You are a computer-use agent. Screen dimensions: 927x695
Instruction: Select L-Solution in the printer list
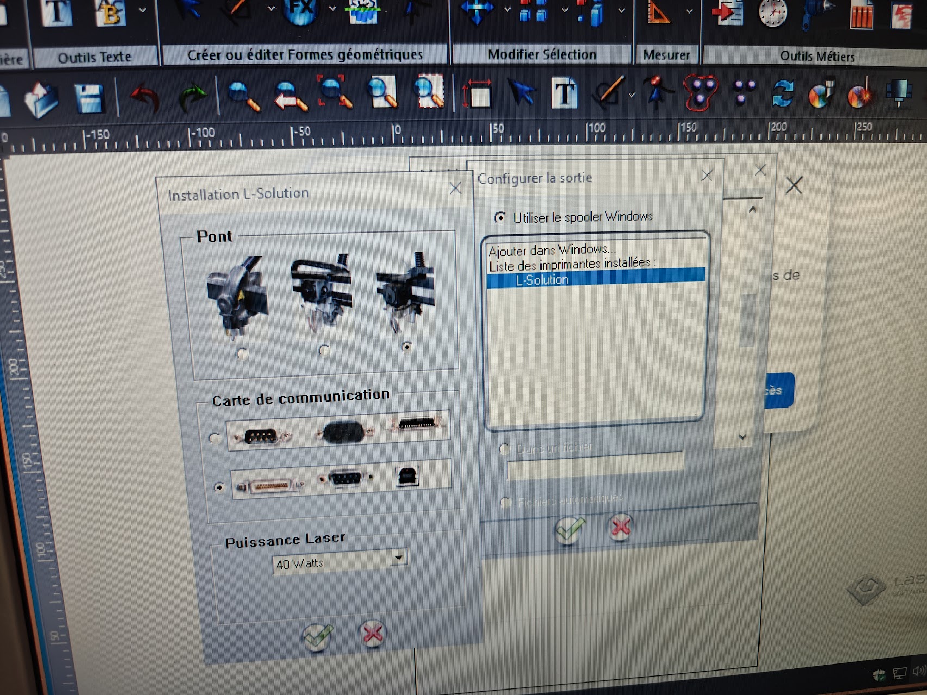pyautogui.click(x=542, y=280)
